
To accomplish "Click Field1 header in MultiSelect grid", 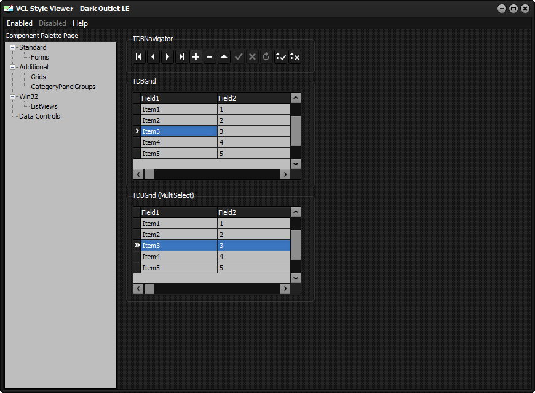I will click(179, 212).
